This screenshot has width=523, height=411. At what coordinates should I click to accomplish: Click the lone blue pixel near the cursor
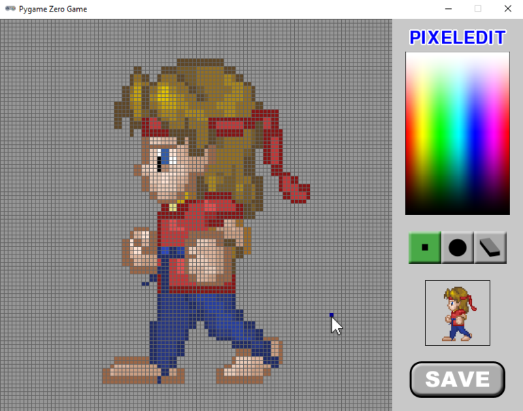coord(331,314)
